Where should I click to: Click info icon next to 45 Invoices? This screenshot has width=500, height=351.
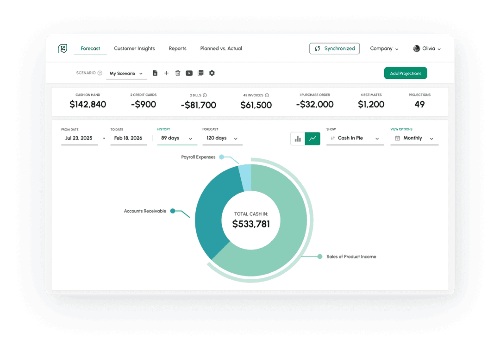coord(267,95)
